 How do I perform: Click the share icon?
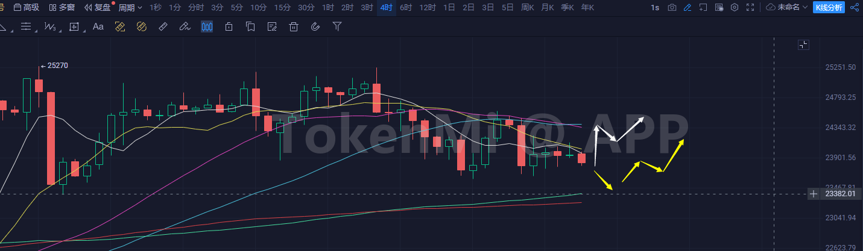[854, 8]
